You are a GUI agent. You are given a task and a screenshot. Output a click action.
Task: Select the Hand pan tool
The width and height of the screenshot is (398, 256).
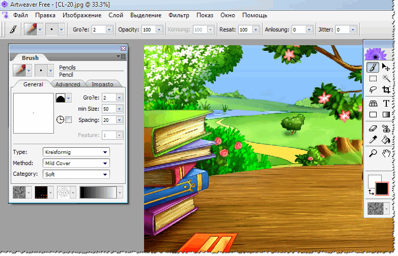pos(386,153)
